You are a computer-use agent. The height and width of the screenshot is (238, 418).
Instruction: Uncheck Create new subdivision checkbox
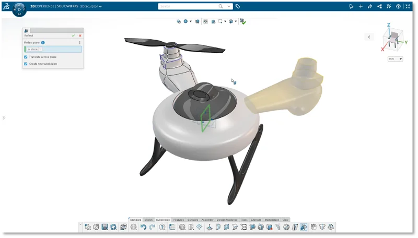tap(26, 64)
